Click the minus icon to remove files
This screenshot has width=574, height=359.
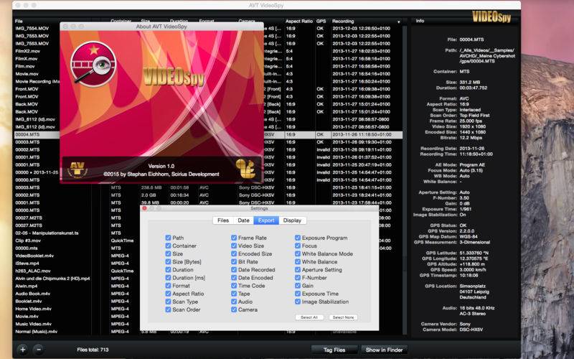pyautogui.click(x=39, y=350)
